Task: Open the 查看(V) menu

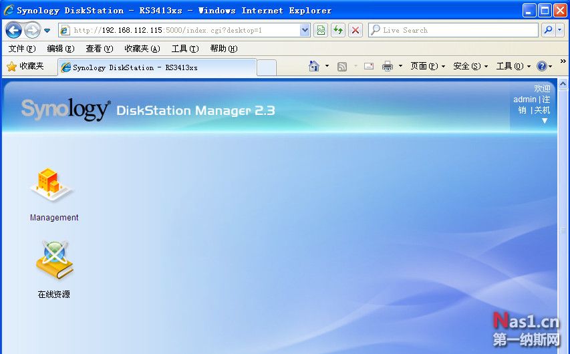Action: coord(100,49)
